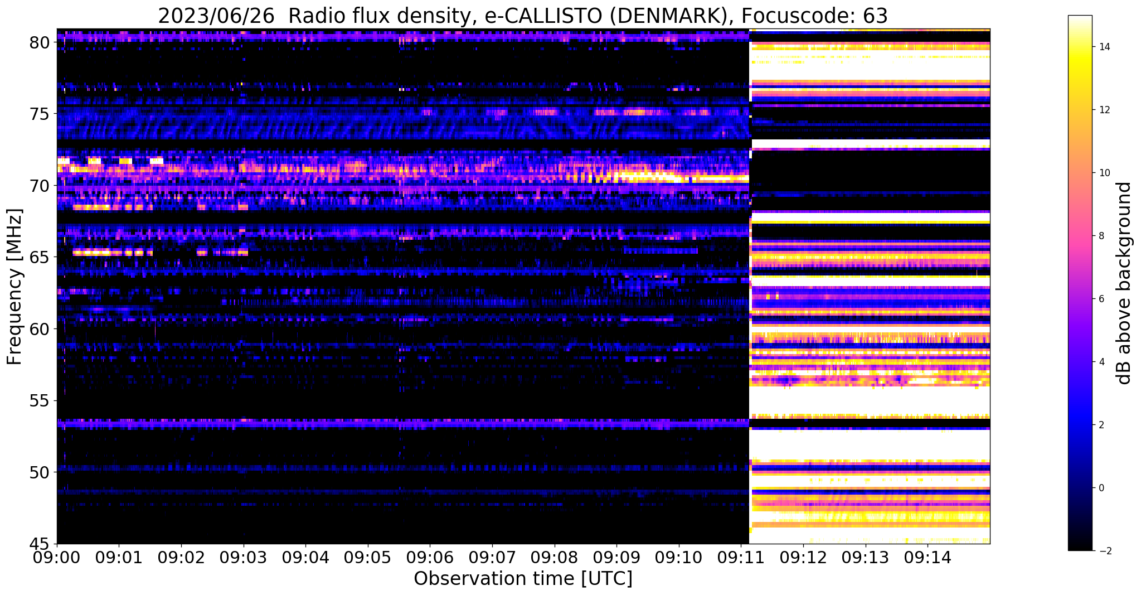The width and height of the screenshot is (1141, 595).
Task: Select the 09:06 time tick label
Action: tap(430, 557)
